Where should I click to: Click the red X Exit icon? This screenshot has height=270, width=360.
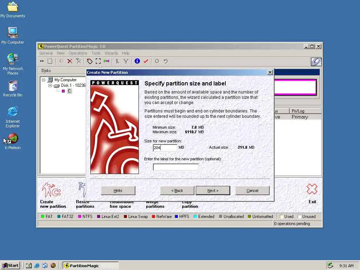pos(312,189)
